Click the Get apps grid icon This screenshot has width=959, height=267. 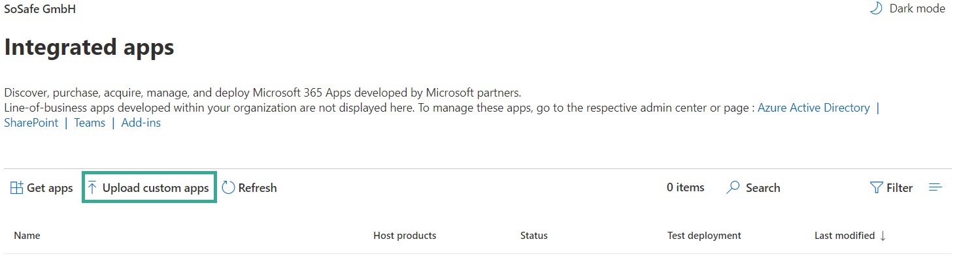16,188
